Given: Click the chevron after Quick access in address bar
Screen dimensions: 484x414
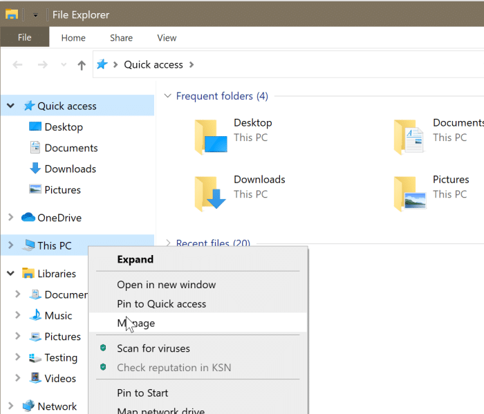Looking at the screenshot, I should coord(192,65).
